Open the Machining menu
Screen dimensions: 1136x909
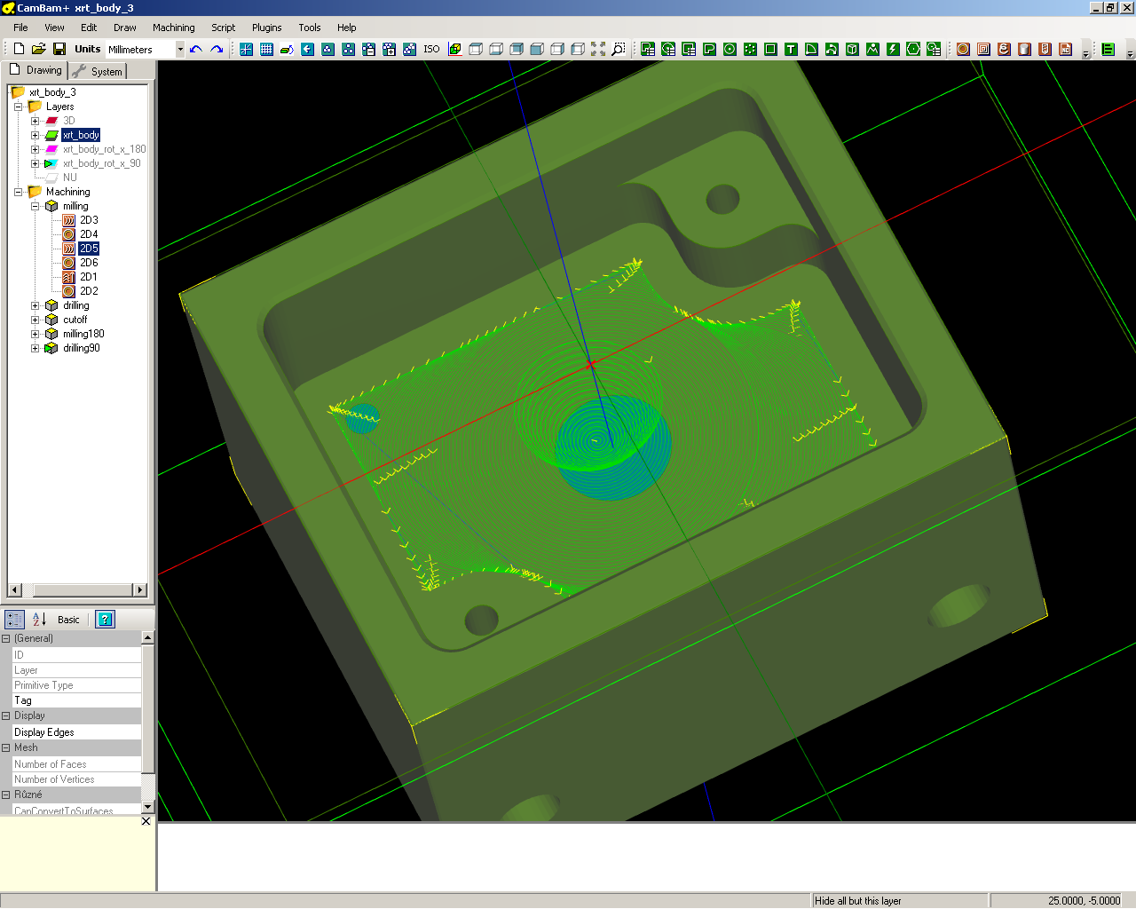coord(173,28)
